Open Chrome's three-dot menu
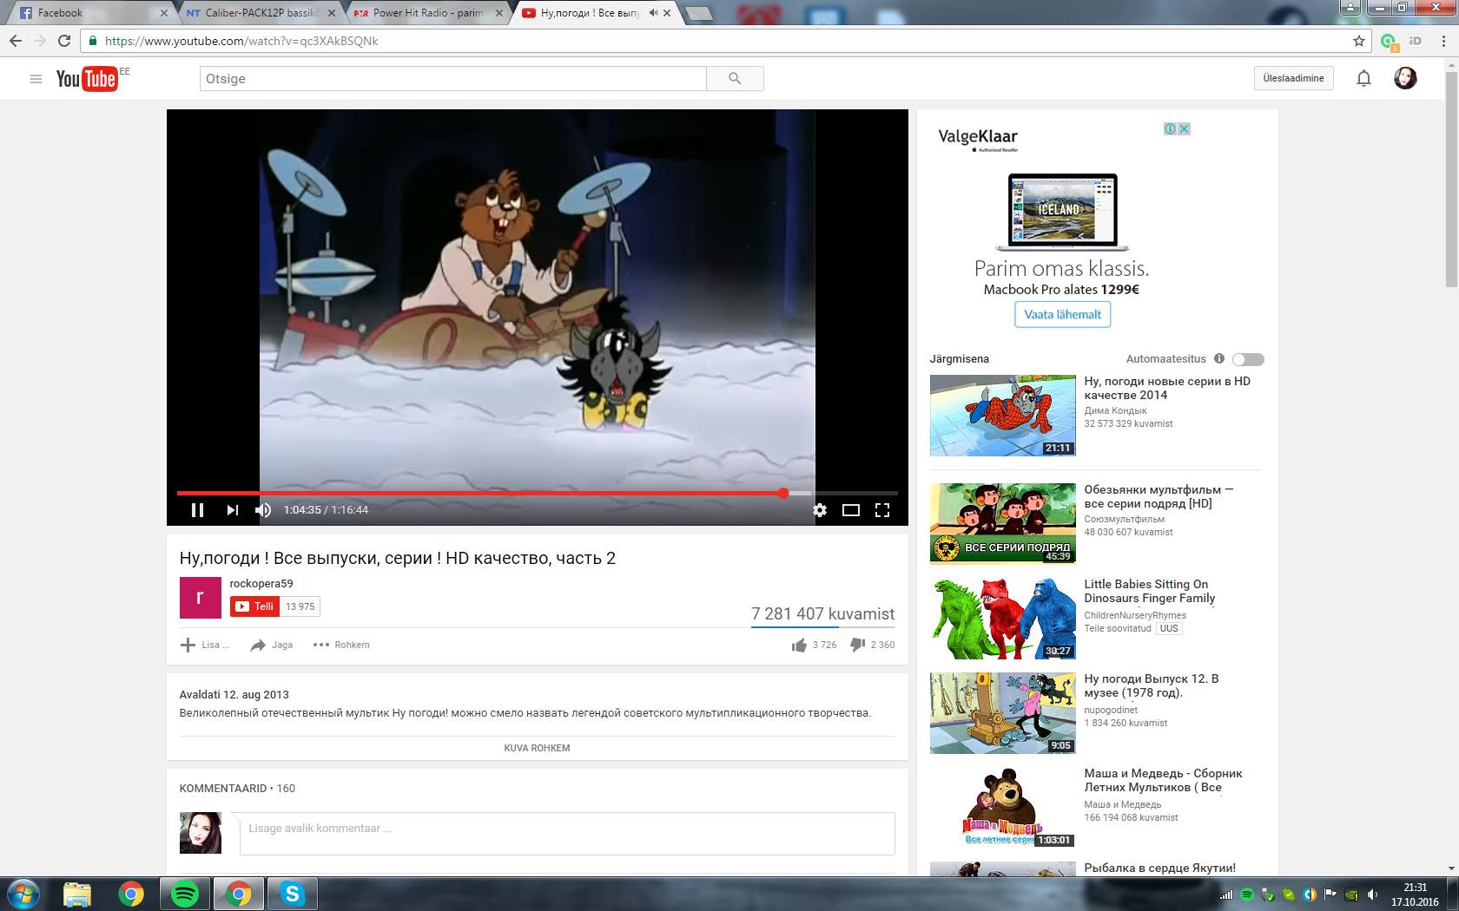Screen dimensions: 1459x911 [x=1442, y=41]
